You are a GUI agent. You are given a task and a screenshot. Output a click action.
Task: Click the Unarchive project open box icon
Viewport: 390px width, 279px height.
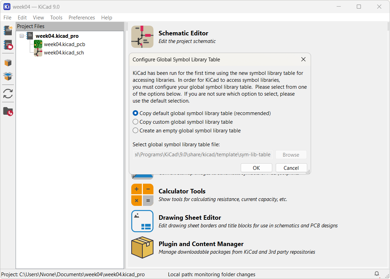tap(8, 76)
